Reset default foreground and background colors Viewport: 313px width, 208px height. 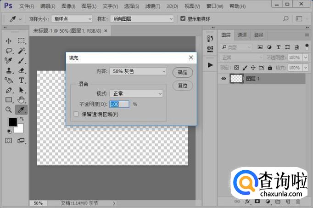tap(9, 132)
